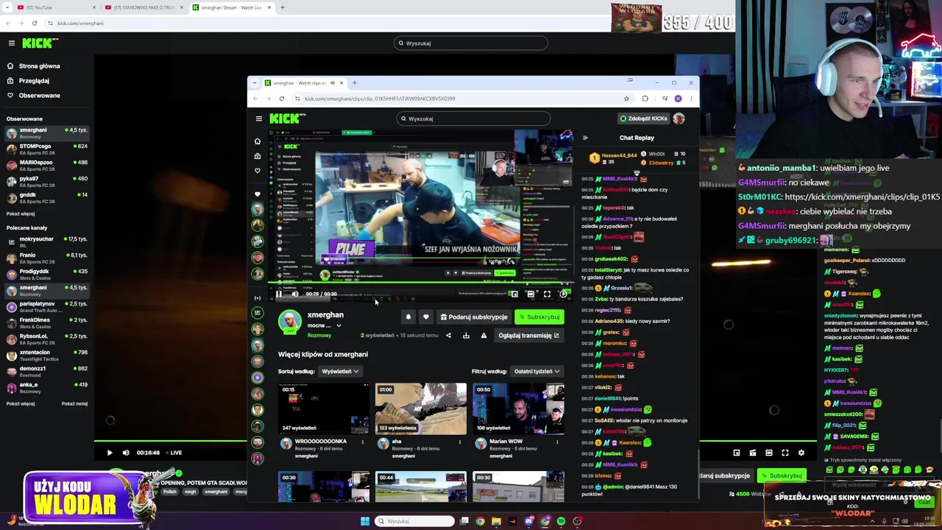
Task: Bookmark page with star in front window
Action: tap(626, 99)
